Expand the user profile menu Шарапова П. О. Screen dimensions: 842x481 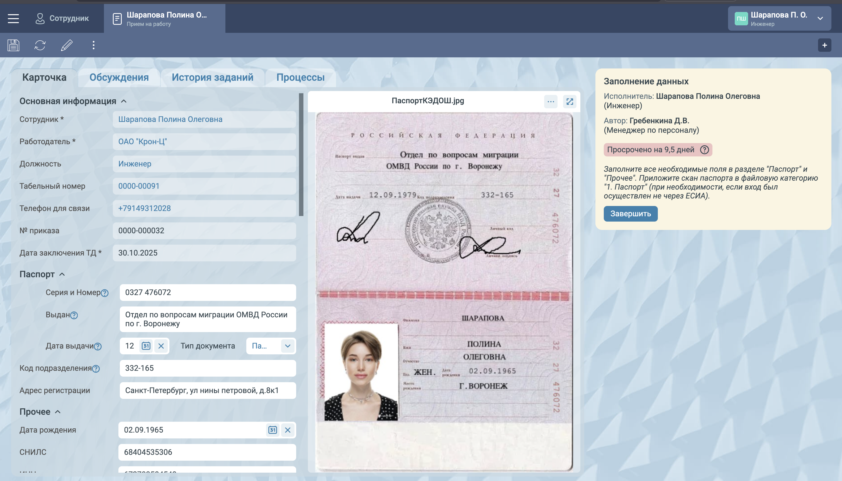pos(820,18)
